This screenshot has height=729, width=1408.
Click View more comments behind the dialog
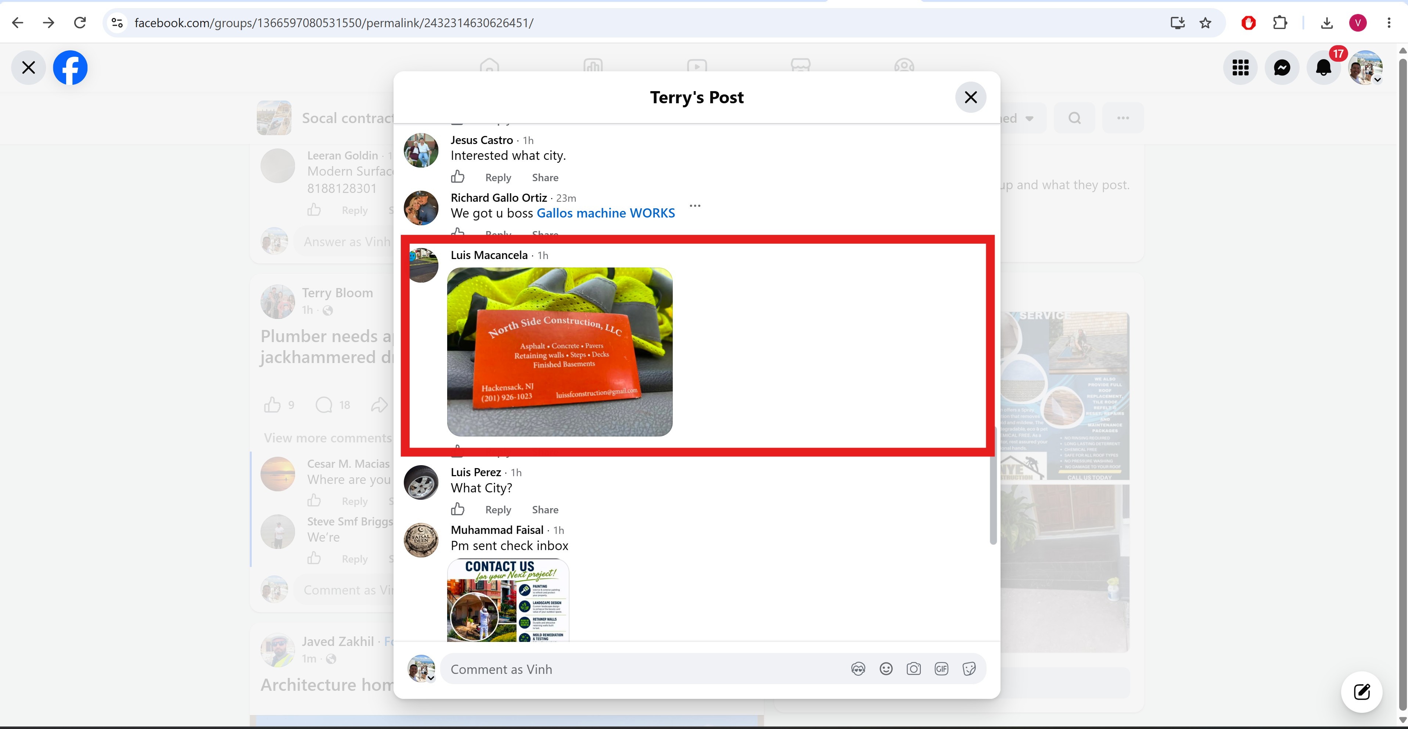click(x=327, y=438)
